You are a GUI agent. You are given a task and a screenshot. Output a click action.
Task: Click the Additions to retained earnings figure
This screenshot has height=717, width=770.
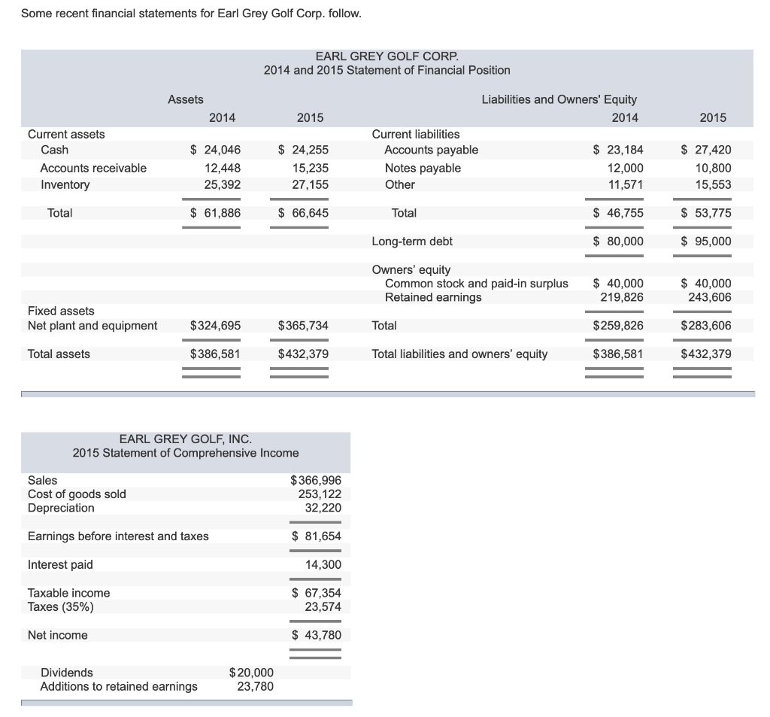(x=256, y=686)
